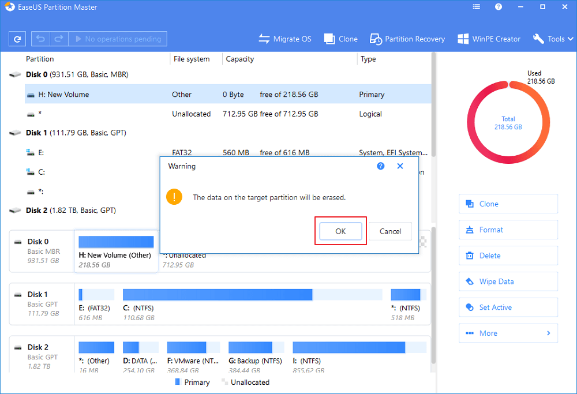Screen dimensions: 577x394
Task: Click the help question icon in title bar
Action: [499, 7]
